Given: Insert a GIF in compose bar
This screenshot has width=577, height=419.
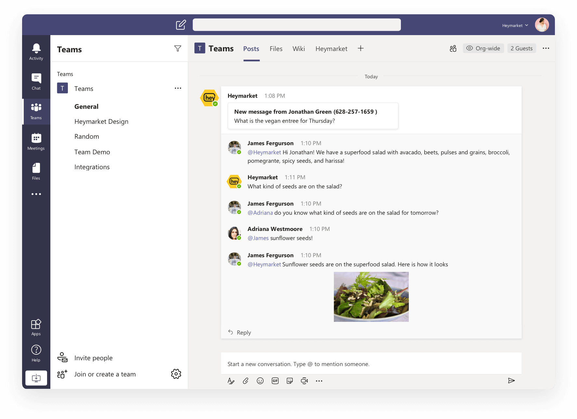Looking at the screenshot, I should click(275, 381).
